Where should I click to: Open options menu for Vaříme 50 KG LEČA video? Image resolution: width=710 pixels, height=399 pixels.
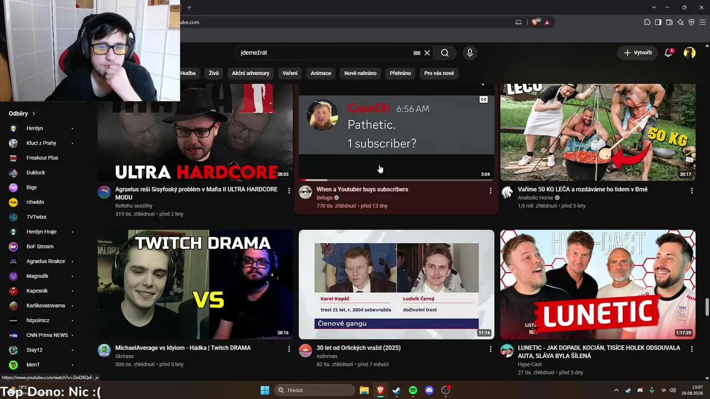692,190
